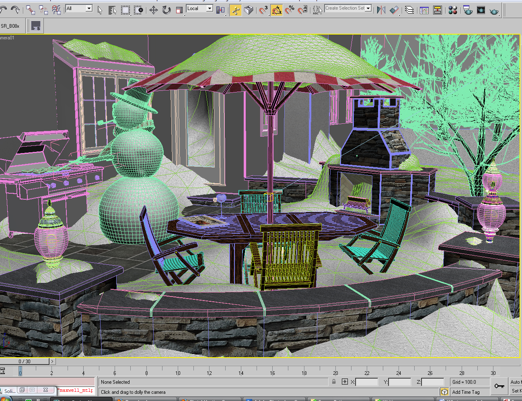Open the 'Local' reference coordinate dropdown
Screen dimensions: 522x401
(x=199, y=8)
